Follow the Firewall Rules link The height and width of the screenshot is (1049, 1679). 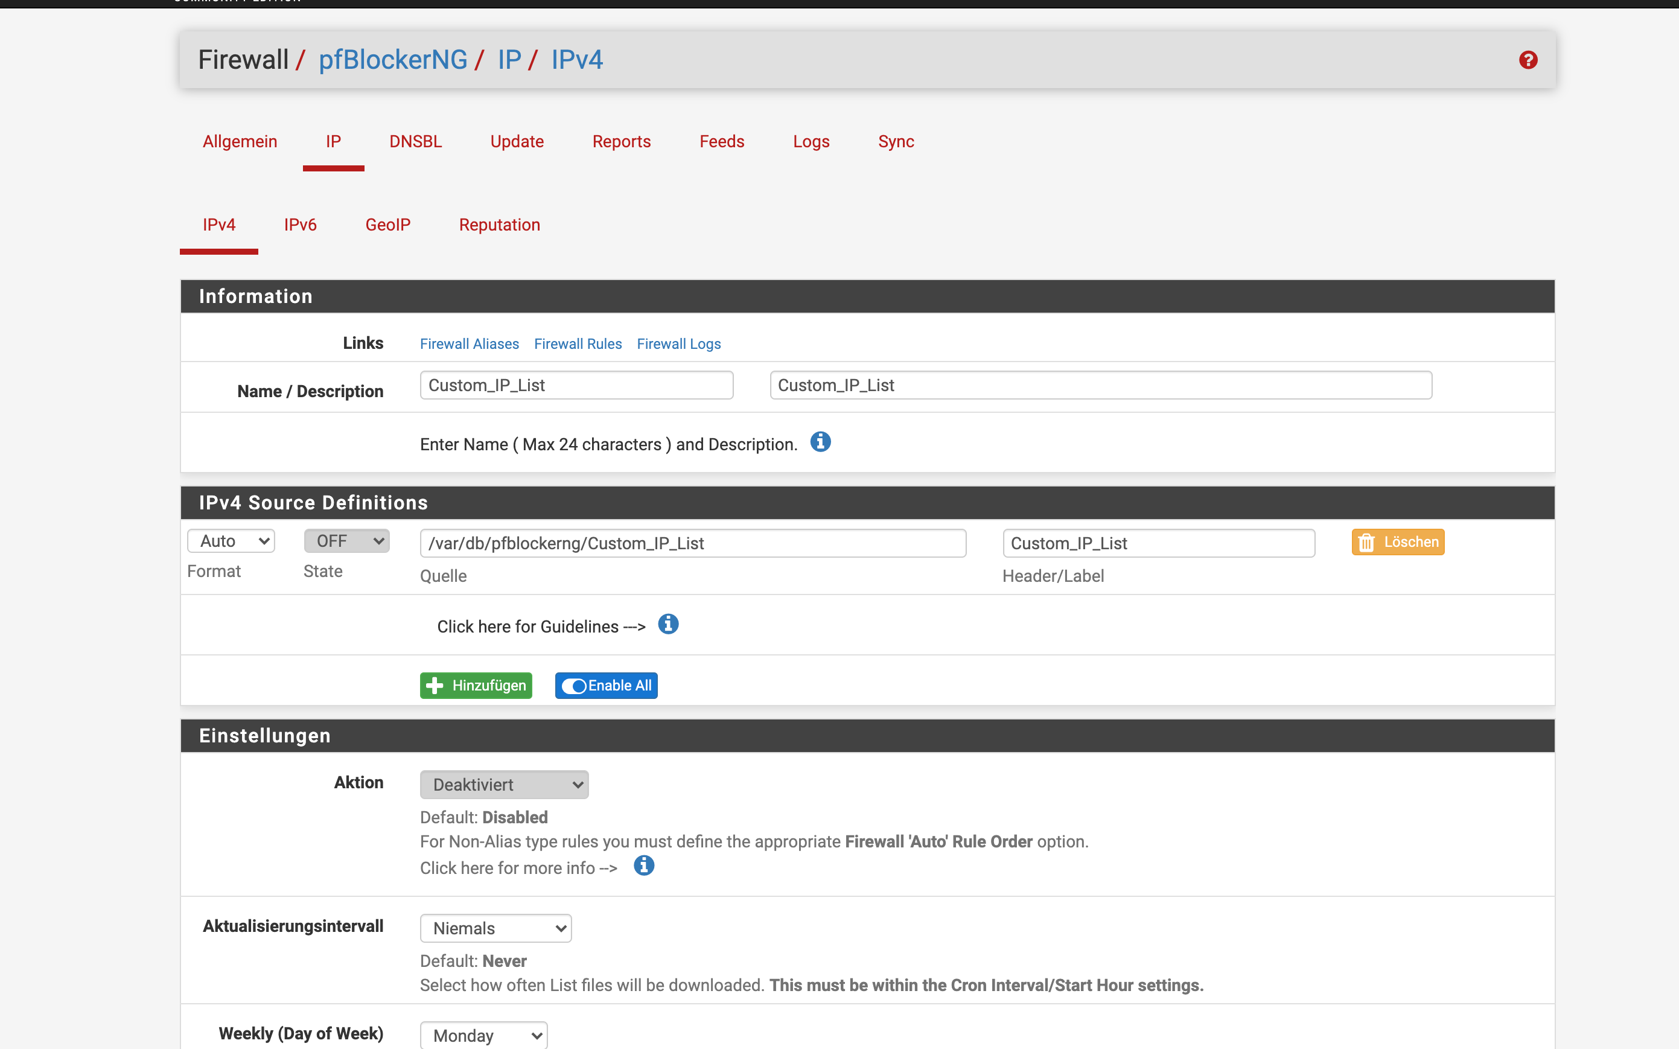(x=578, y=344)
